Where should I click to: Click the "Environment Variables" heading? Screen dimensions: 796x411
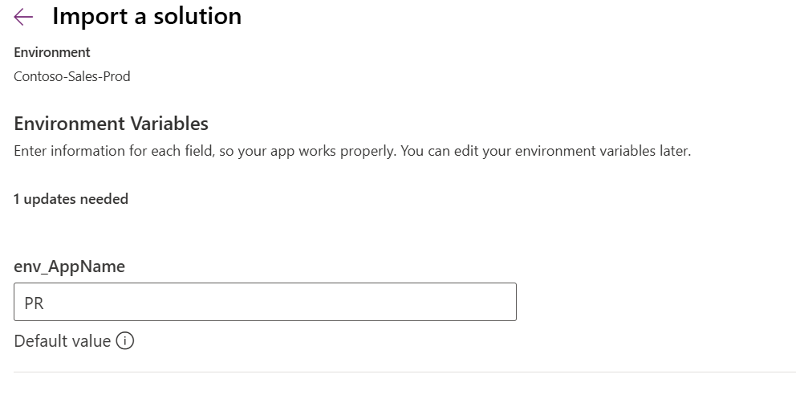[111, 124]
